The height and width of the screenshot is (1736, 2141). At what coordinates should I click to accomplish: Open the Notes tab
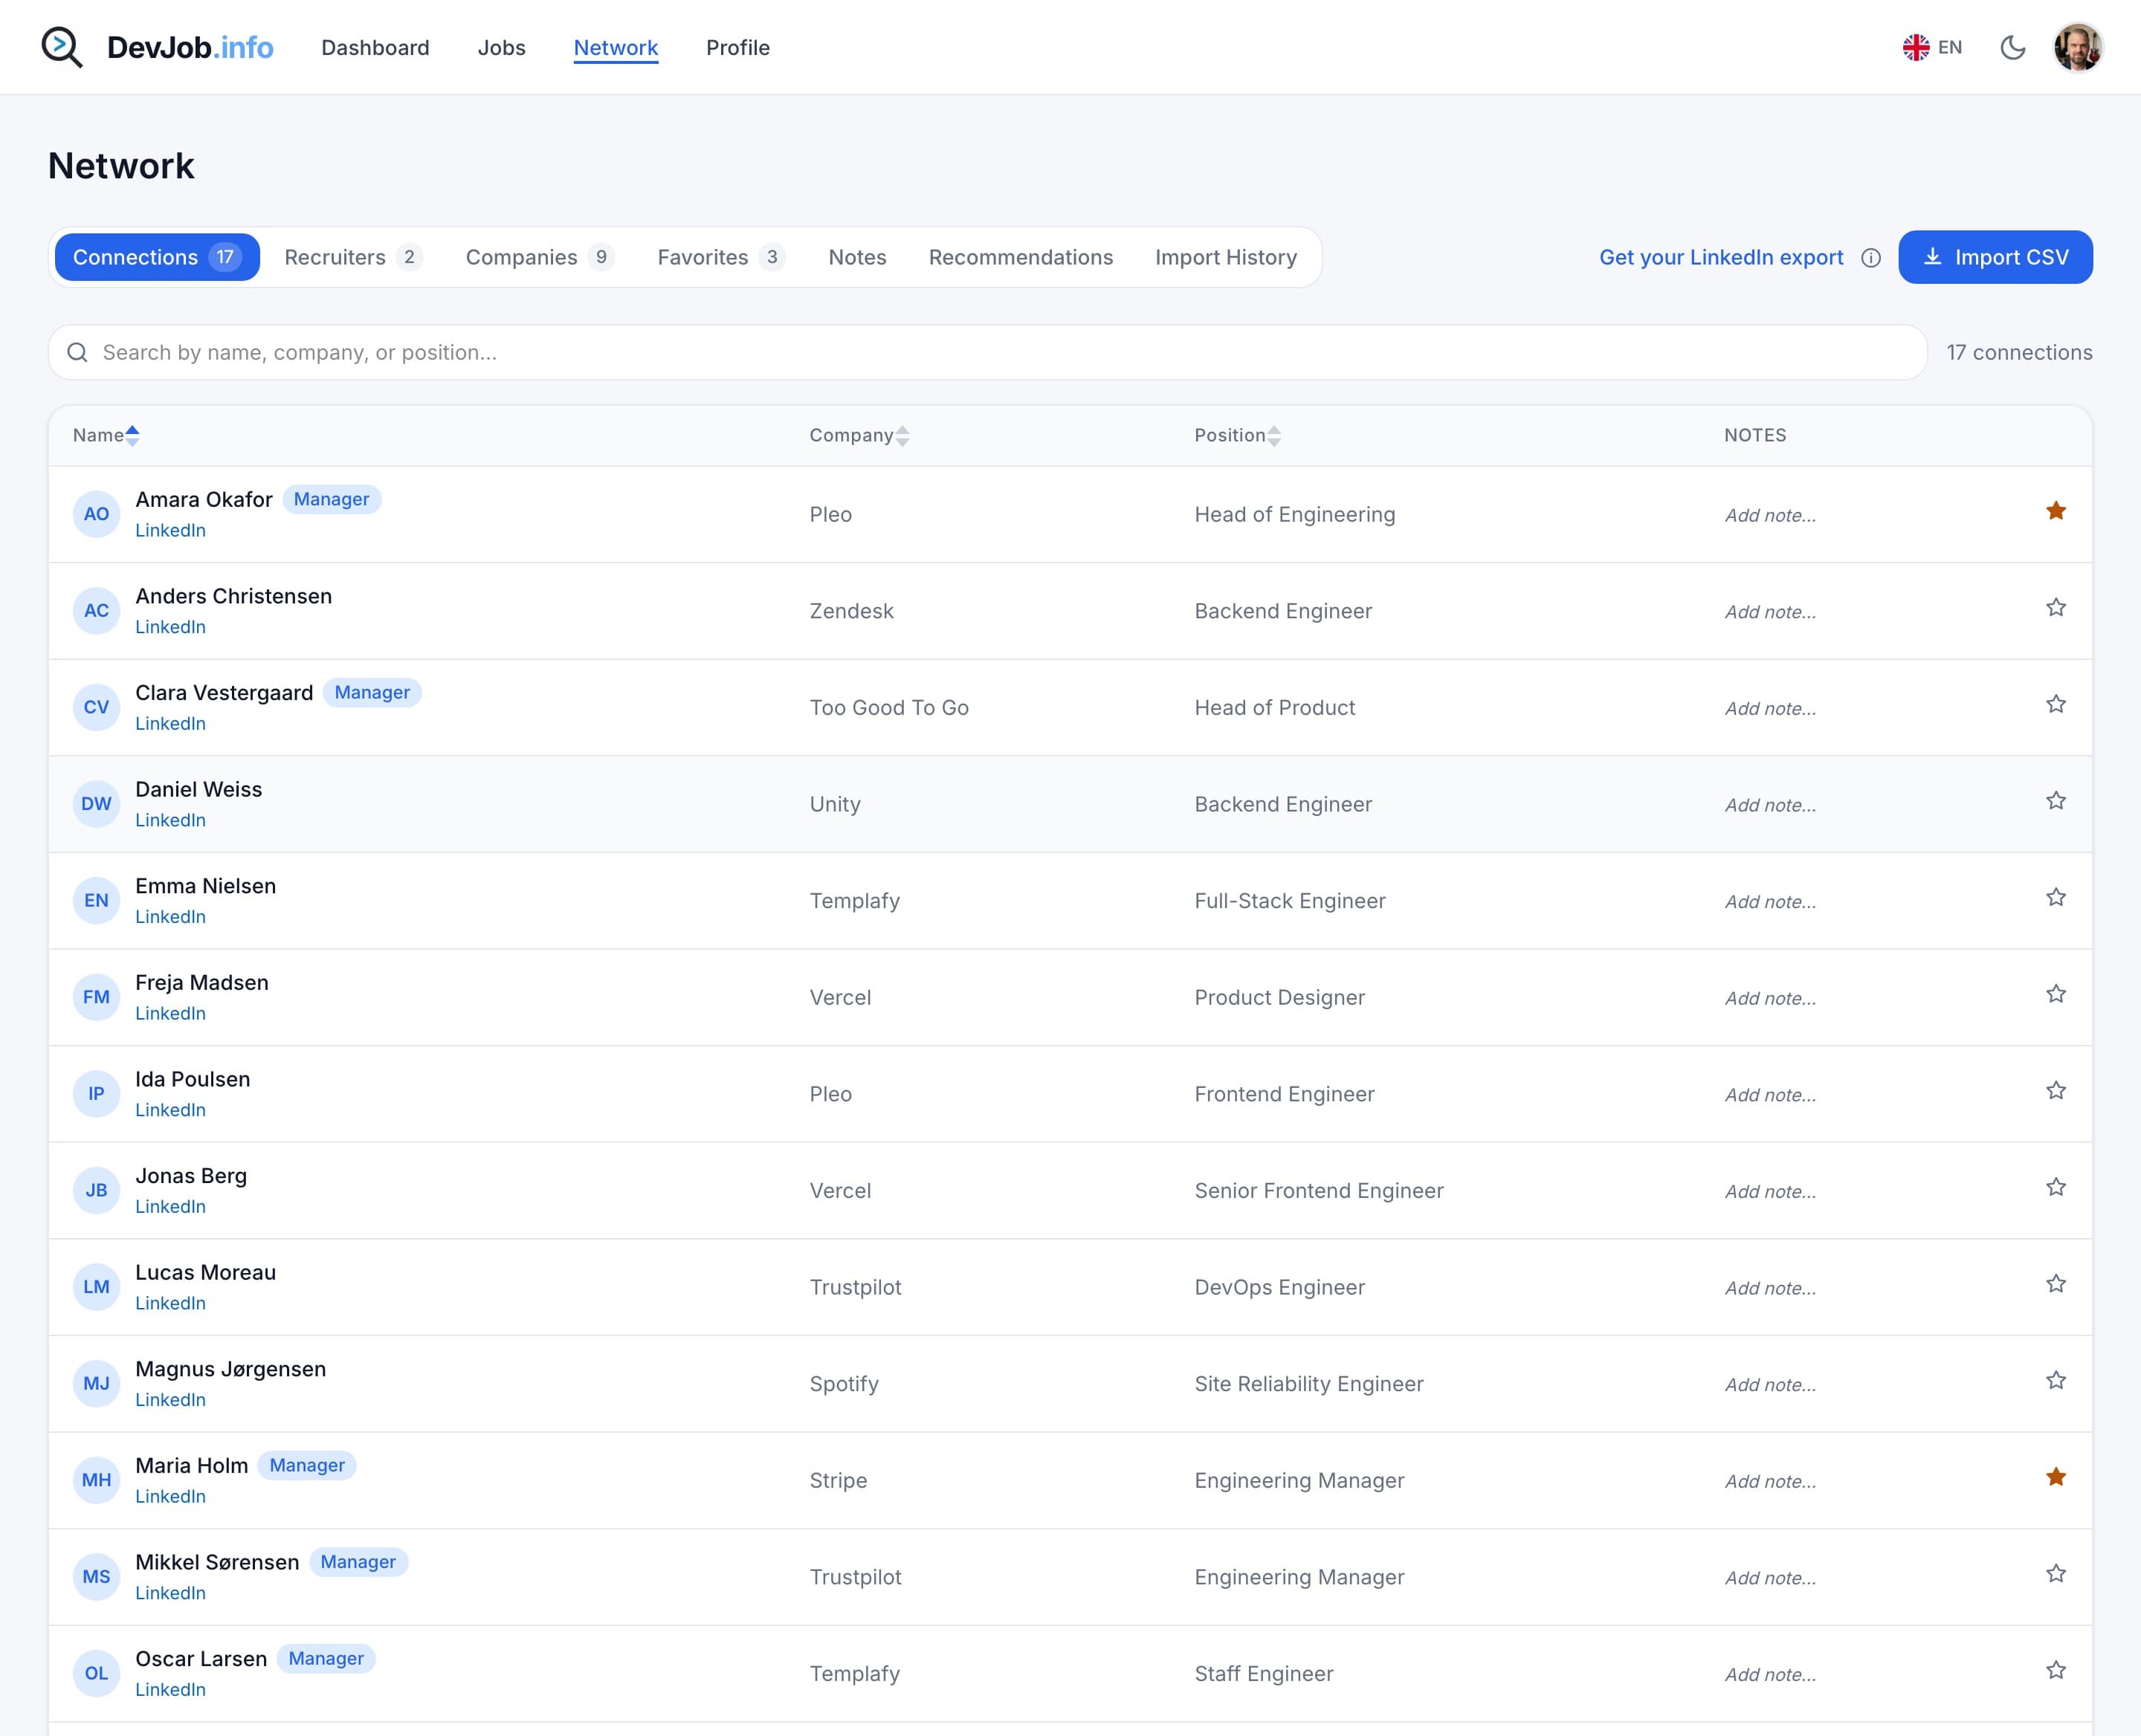click(857, 257)
